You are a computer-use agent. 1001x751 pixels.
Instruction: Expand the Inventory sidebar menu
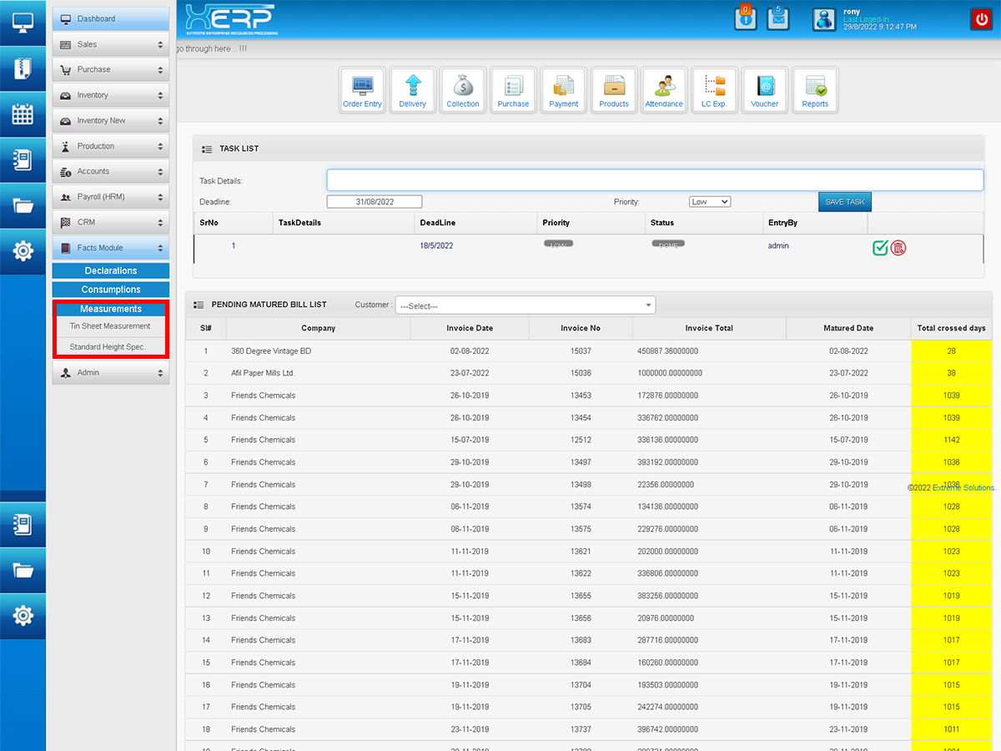pyautogui.click(x=111, y=95)
